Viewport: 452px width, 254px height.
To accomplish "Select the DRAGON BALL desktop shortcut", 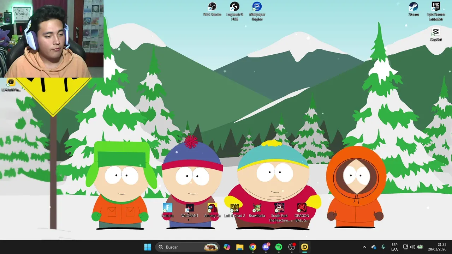I will click(302, 213).
